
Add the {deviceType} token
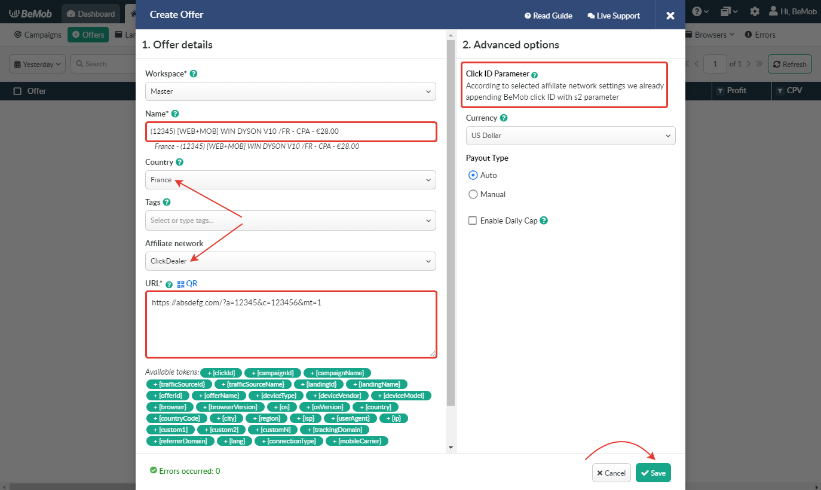click(x=275, y=396)
